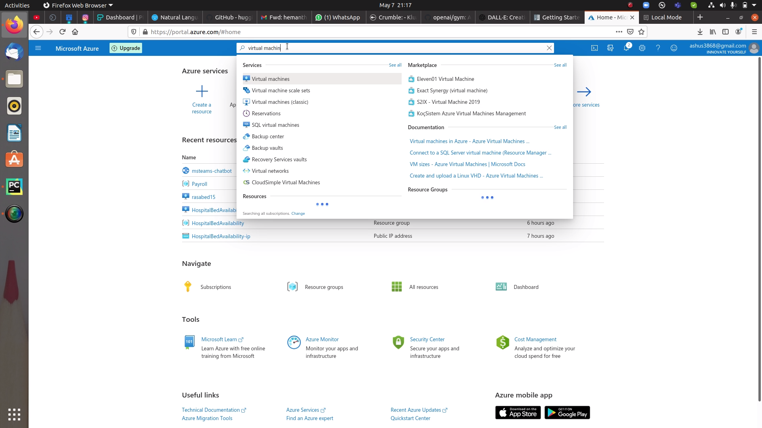The image size is (762, 428).
Task: Open Azure portal settings gear
Action: 643,48
